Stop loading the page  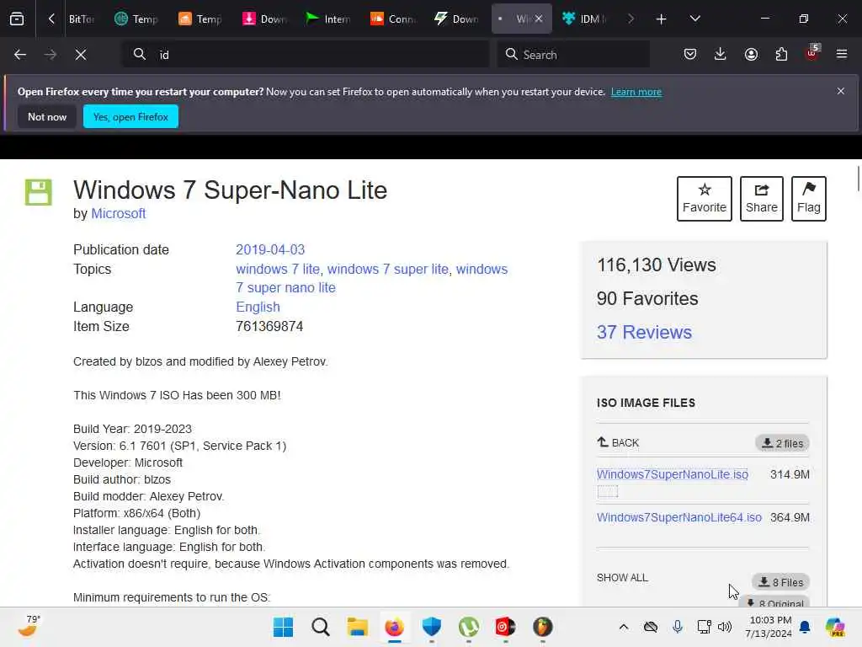pyautogui.click(x=81, y=55)
